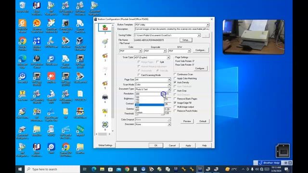The height and width of the screenshot is (173, 308).
Task: Select scanner button icon number 2
Action: click(105, 41)
